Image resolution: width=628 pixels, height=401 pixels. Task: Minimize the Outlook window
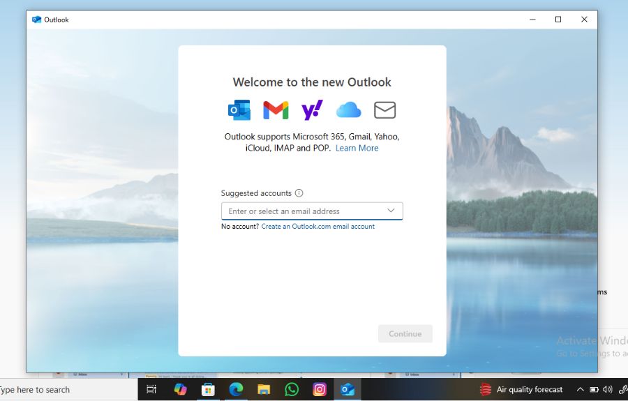[532, 20]
